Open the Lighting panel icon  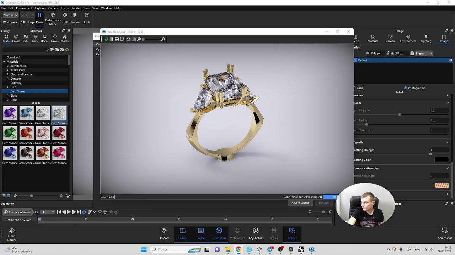tap(426, 37)
